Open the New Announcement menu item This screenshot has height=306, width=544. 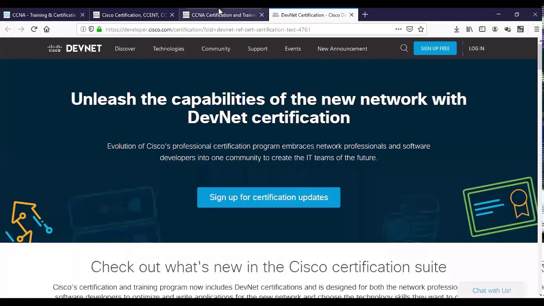[342, 48]
